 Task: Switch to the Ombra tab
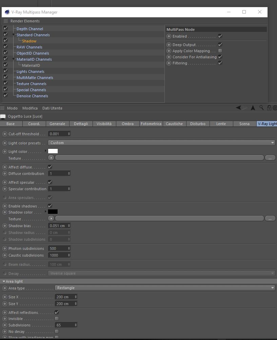[127, 124]
